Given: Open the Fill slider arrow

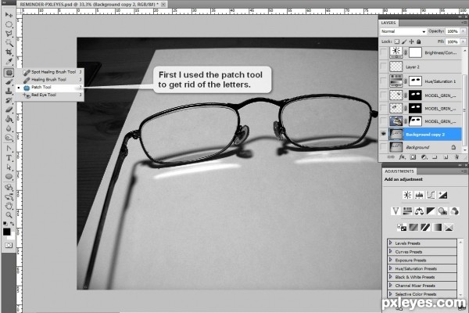Looking at the screenshot, I should [x=464, y=41].
